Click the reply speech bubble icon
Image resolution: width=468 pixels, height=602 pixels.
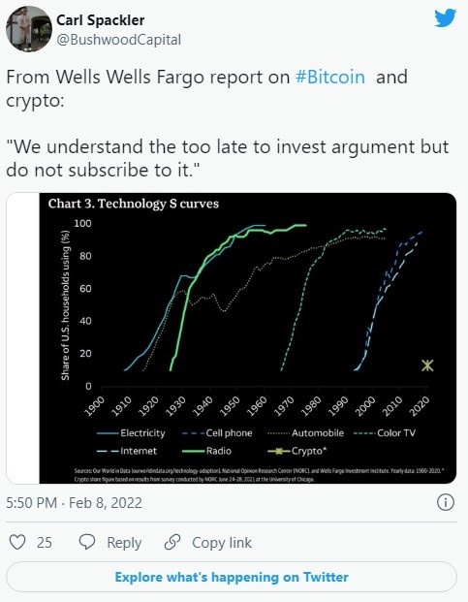click(87, 542)
